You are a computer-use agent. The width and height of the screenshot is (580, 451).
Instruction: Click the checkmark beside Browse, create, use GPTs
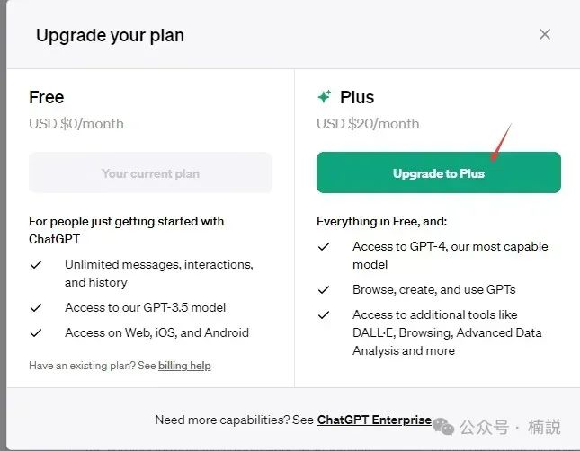[324, 290]
